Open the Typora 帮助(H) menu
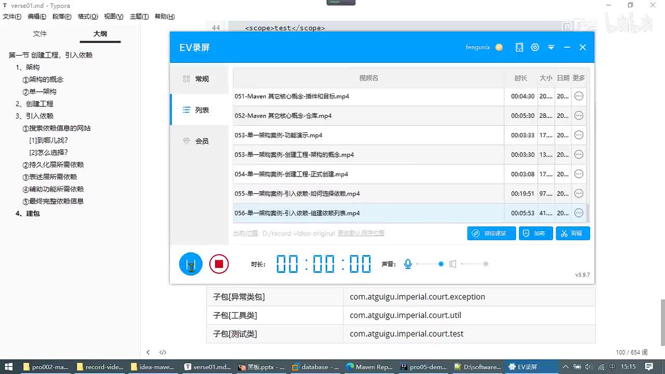 [x=165, y=17]
